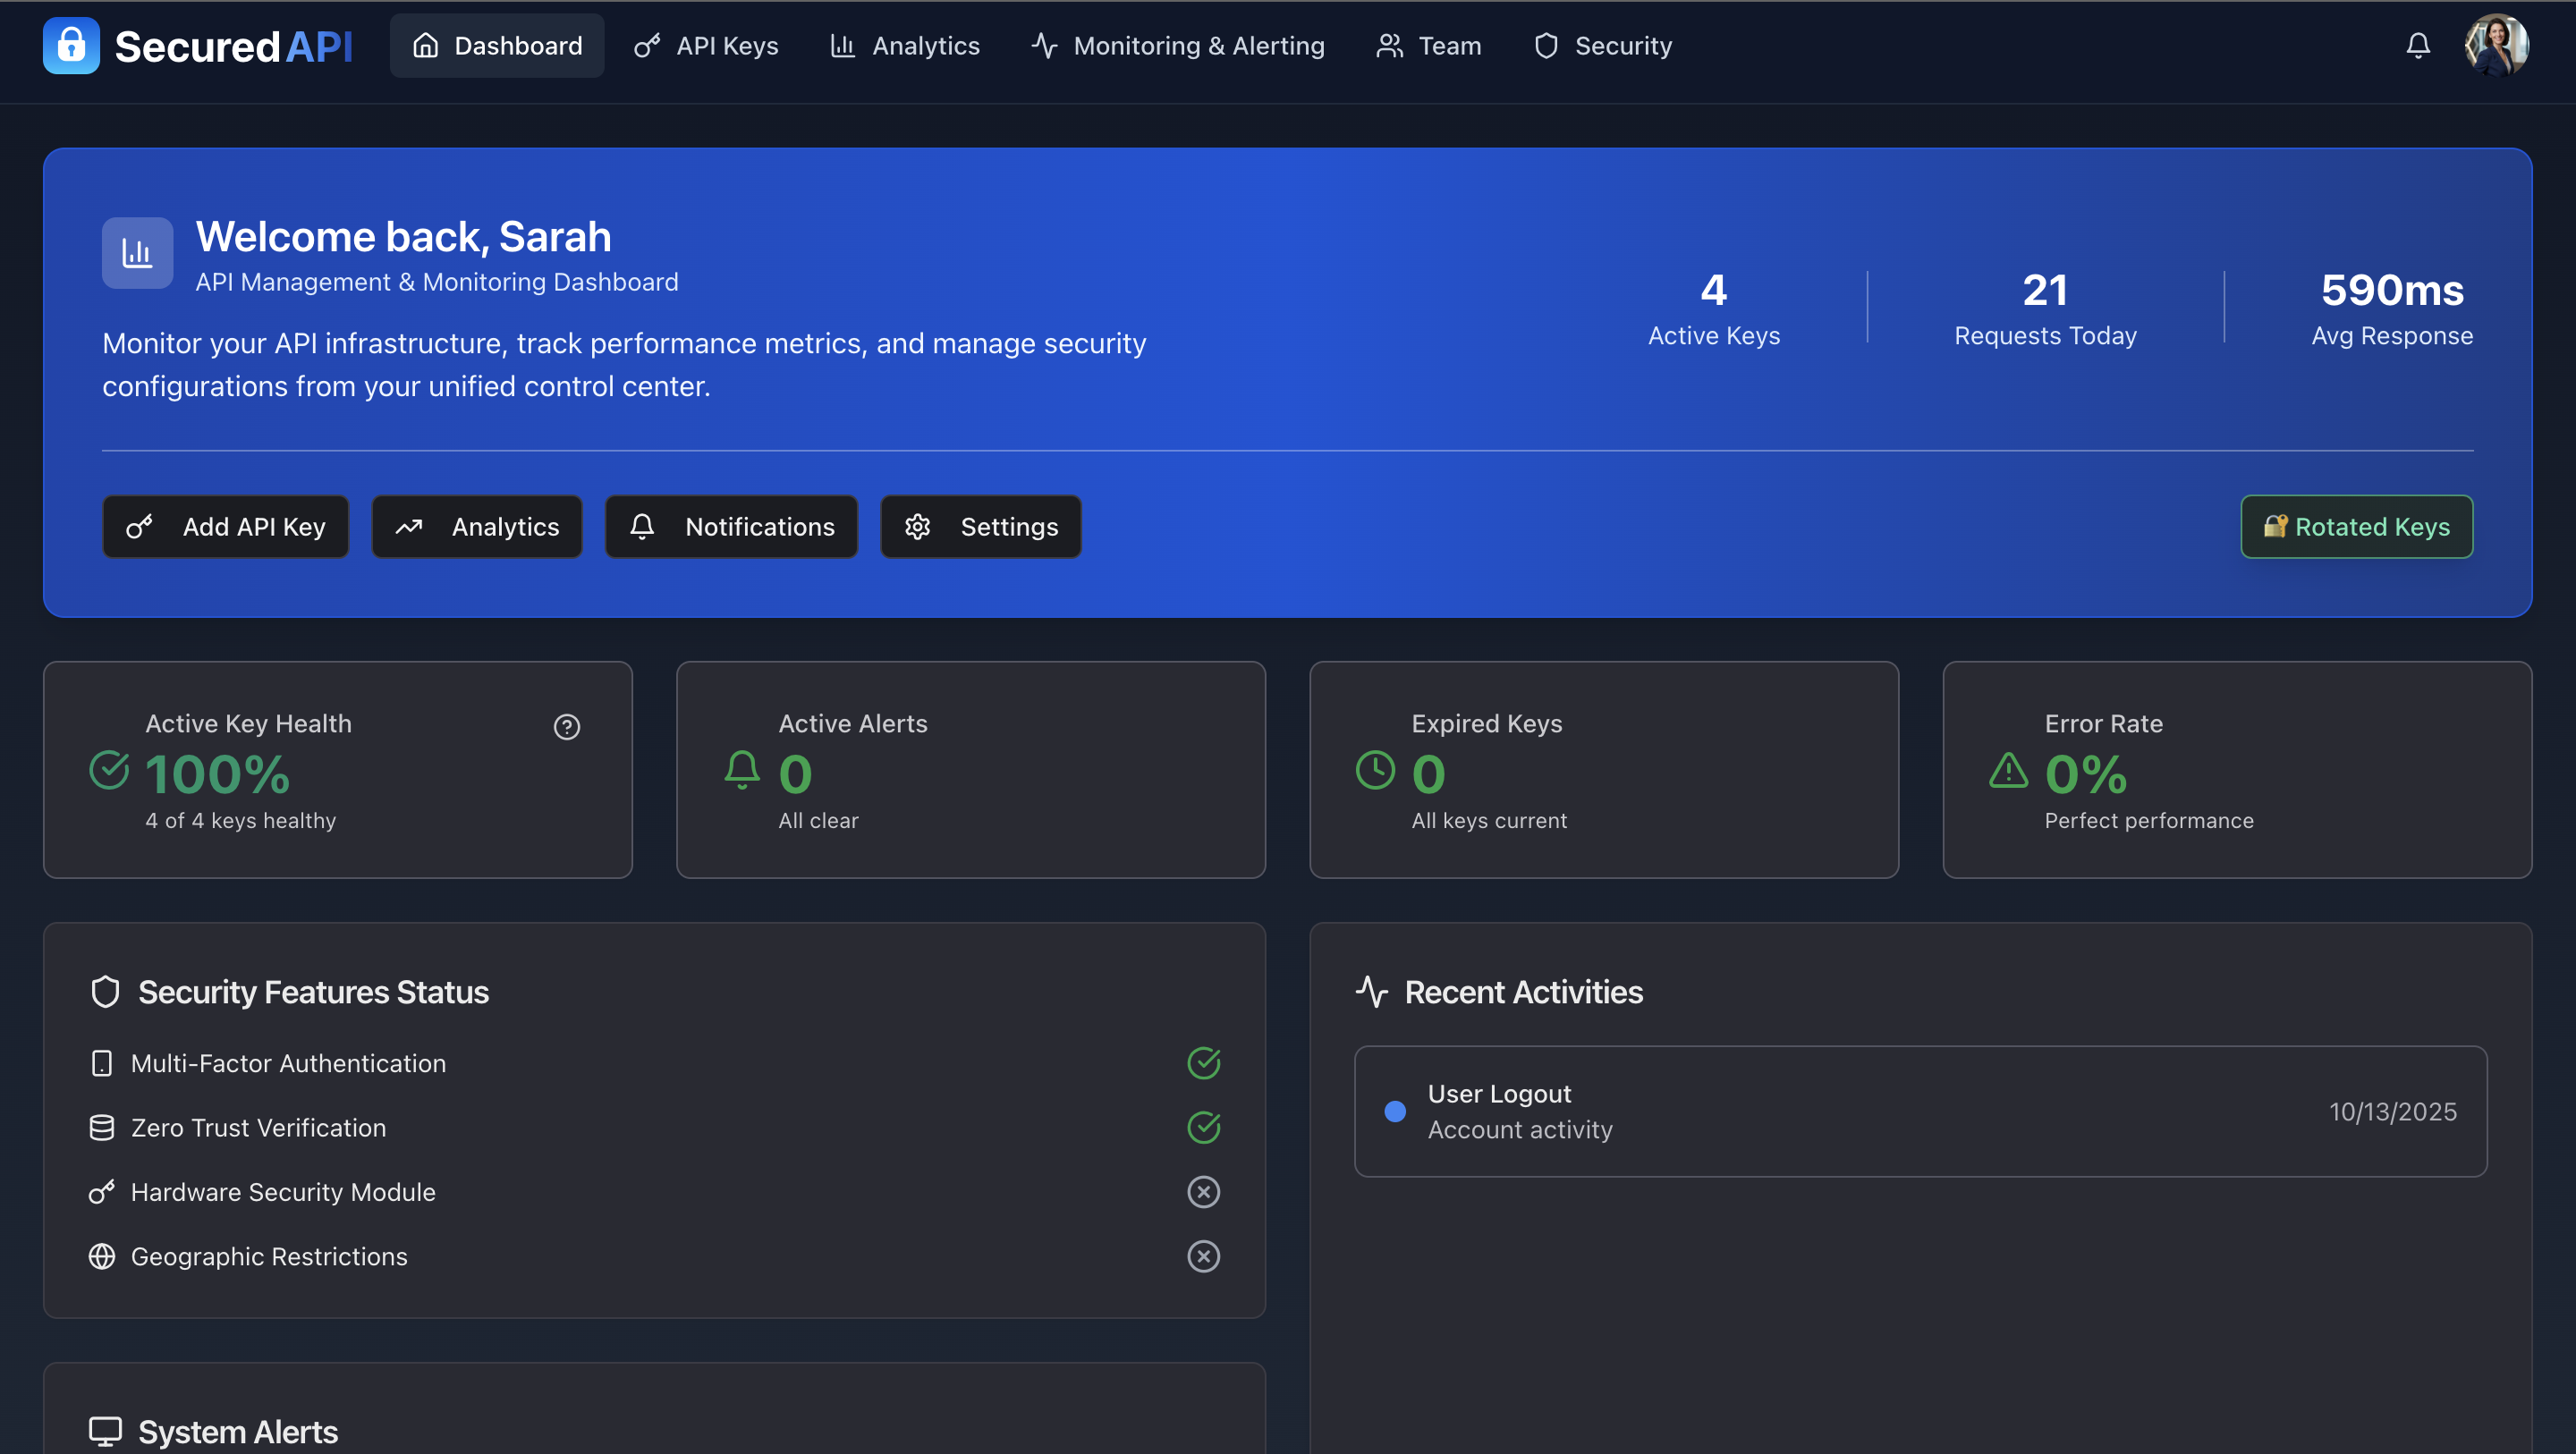
Task: Click the help question-mark icon on Active Key Health
Action: 567,727
